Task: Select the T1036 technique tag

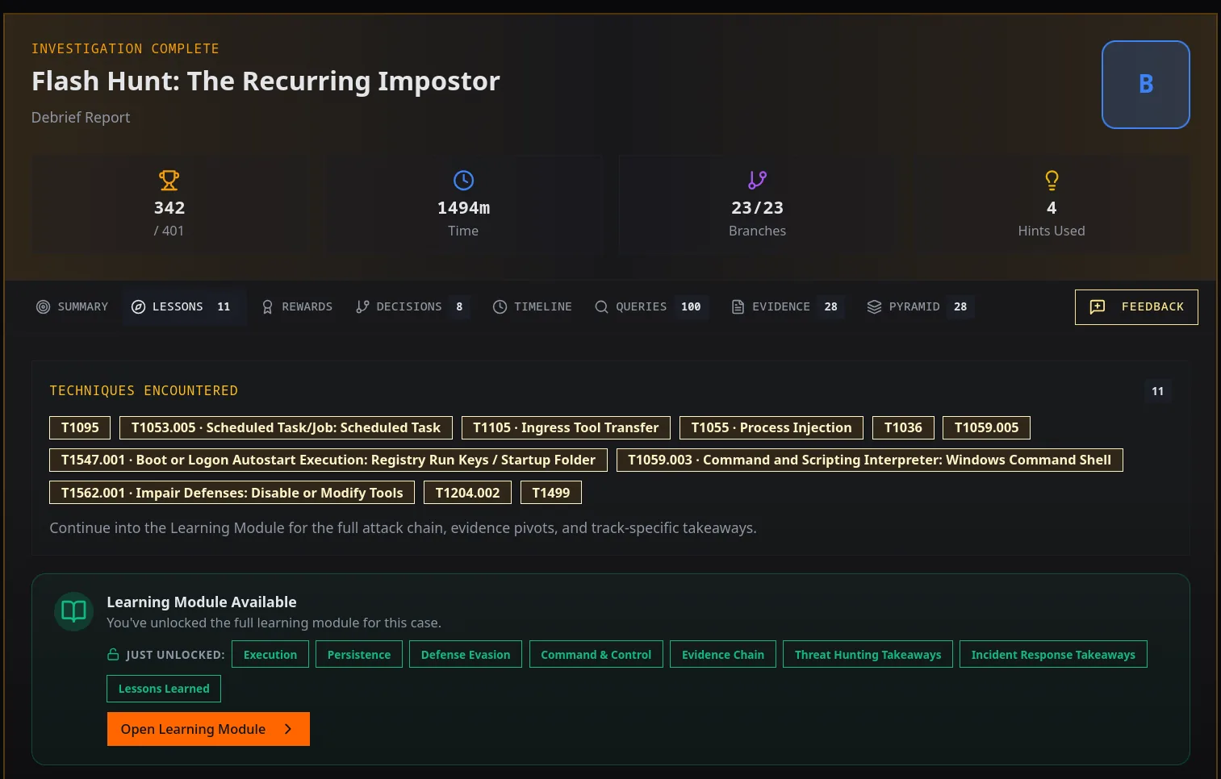Action: click(x=903, y=427)
